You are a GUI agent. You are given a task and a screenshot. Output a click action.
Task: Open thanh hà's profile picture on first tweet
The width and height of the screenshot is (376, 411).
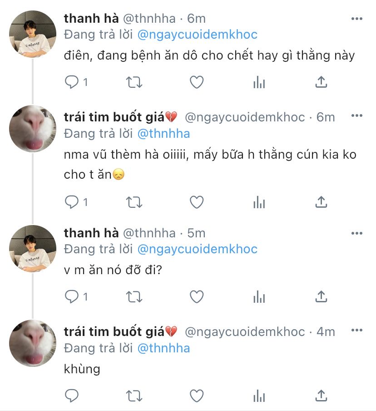pyautogui.click(x=33, y=34)
